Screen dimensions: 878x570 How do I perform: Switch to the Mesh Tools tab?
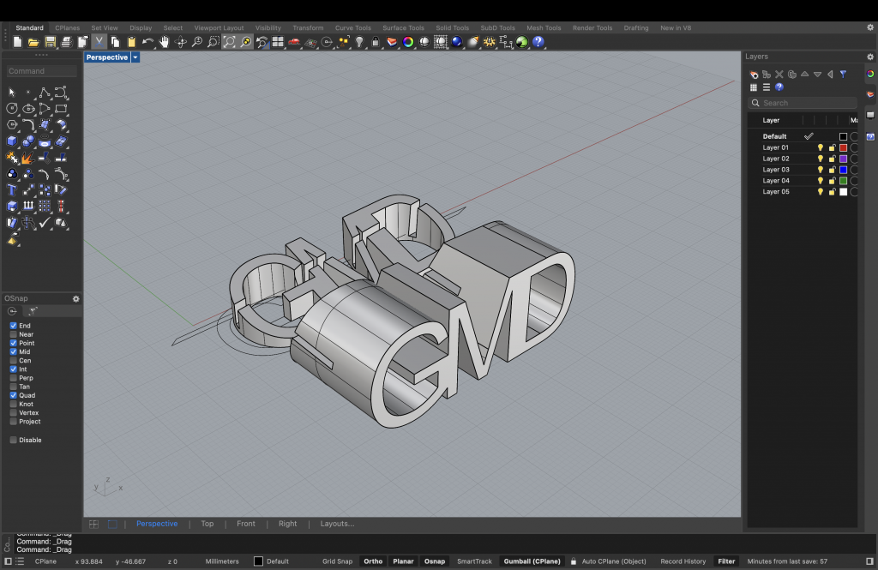point(543,27)
